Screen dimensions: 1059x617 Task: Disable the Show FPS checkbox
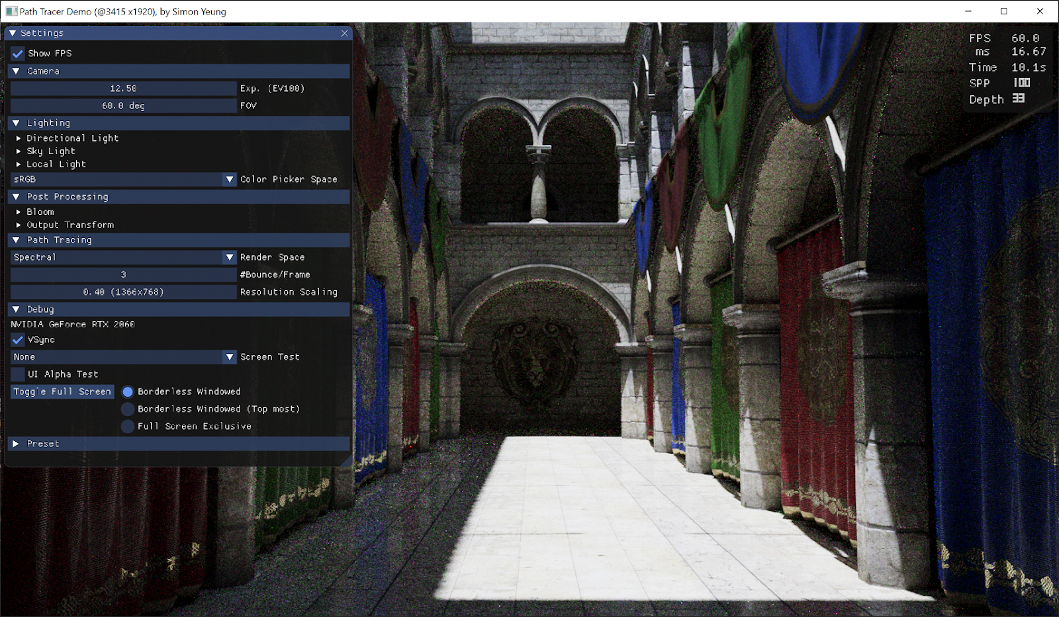tap(17, 54)
